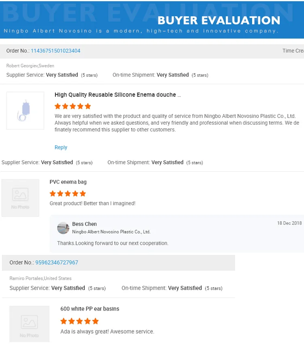Click the Reply link under first review
This screenshot has width=304, height=358.
(x=61, y=147)
